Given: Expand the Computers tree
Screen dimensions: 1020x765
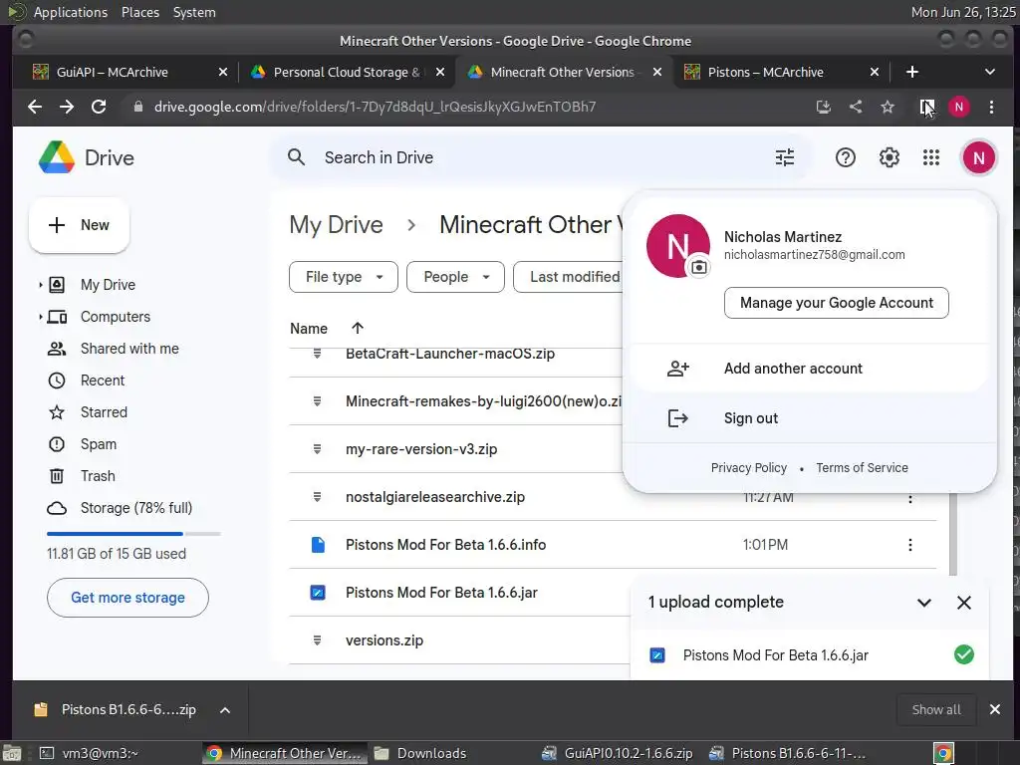Looking at the screenshot, I should pyautogui.click(x=40, y=317).
